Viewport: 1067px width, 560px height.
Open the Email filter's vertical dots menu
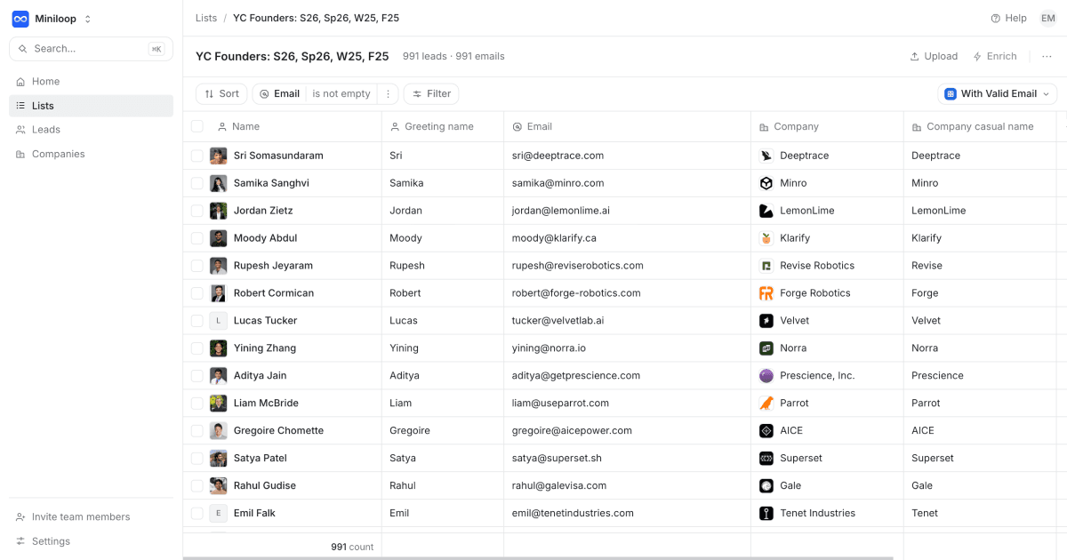click(388, 93)
